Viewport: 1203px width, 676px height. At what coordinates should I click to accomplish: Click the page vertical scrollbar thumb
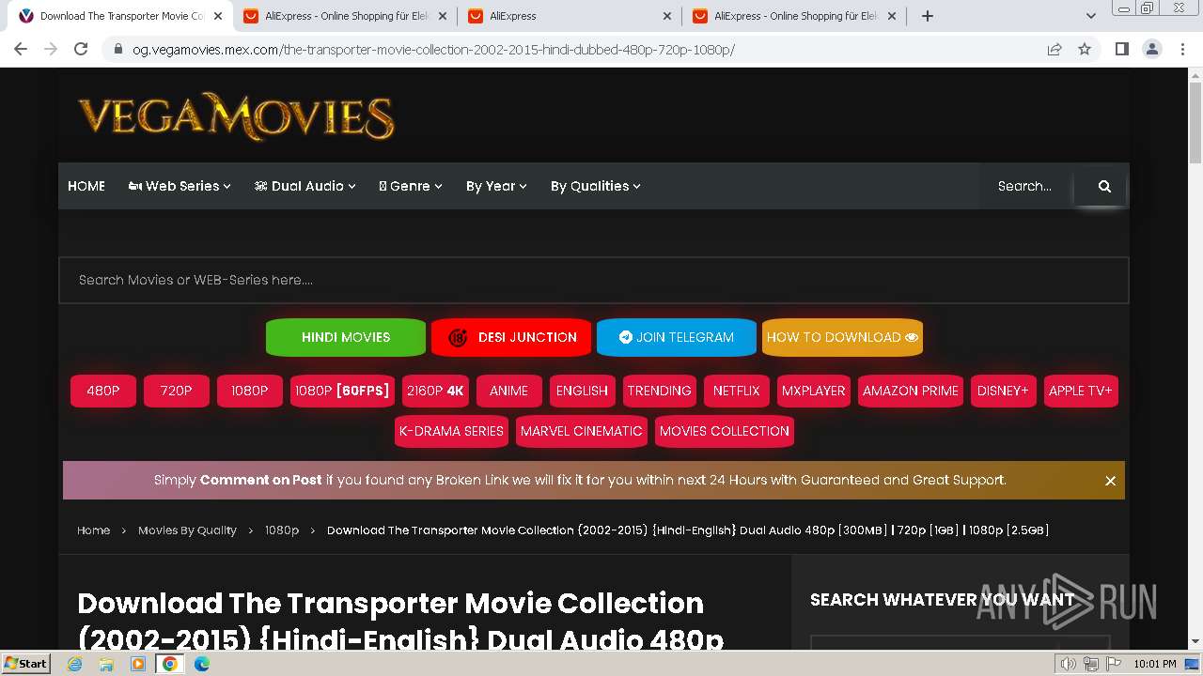click(1195, 123)
